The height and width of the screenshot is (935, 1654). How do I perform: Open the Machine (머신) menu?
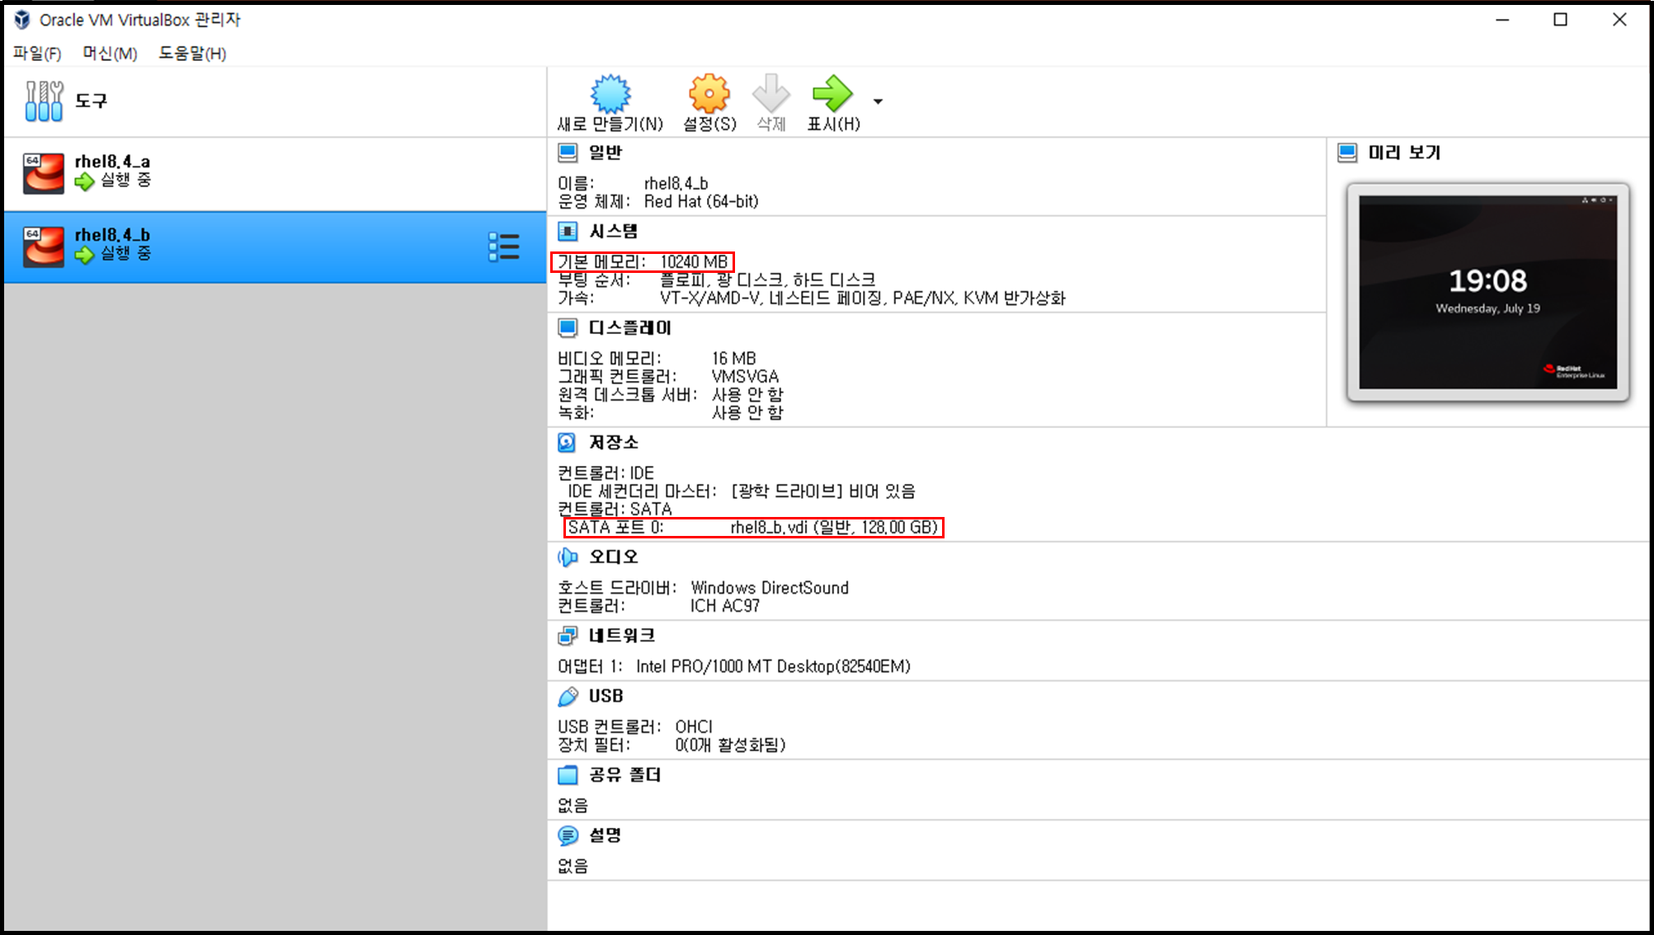(x=110, y=54)
